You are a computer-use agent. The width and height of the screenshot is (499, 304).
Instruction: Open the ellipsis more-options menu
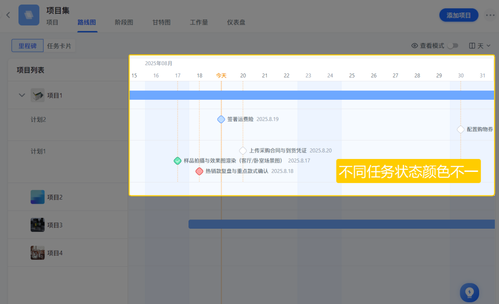[x=490, y=15]
